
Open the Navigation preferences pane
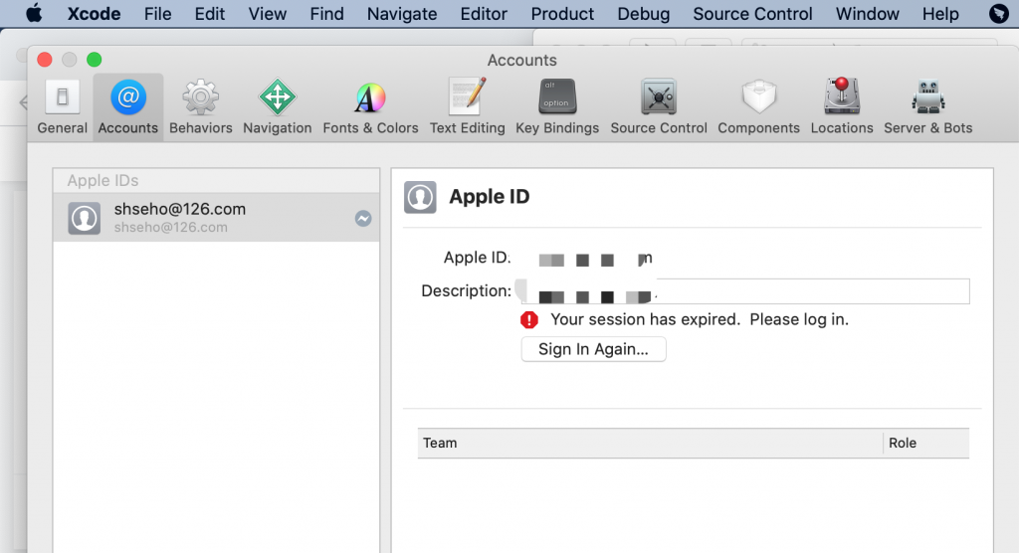[278, 106]
